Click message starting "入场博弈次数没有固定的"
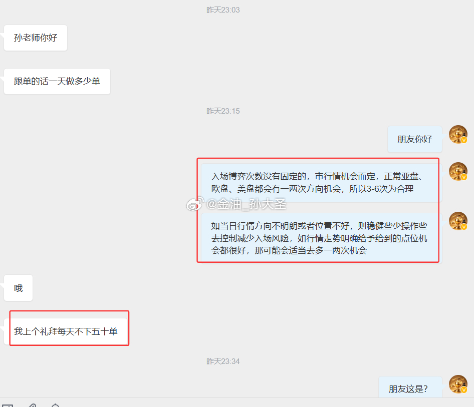474x407 pixels. point(321,183)
